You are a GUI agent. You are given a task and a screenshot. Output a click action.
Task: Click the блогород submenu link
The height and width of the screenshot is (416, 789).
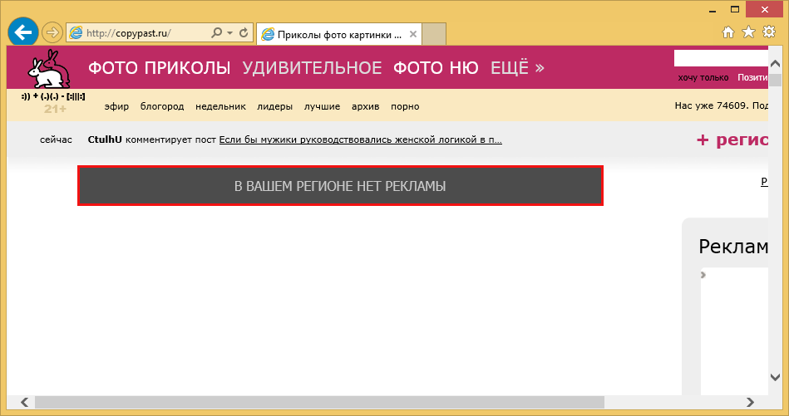[162, 106]
